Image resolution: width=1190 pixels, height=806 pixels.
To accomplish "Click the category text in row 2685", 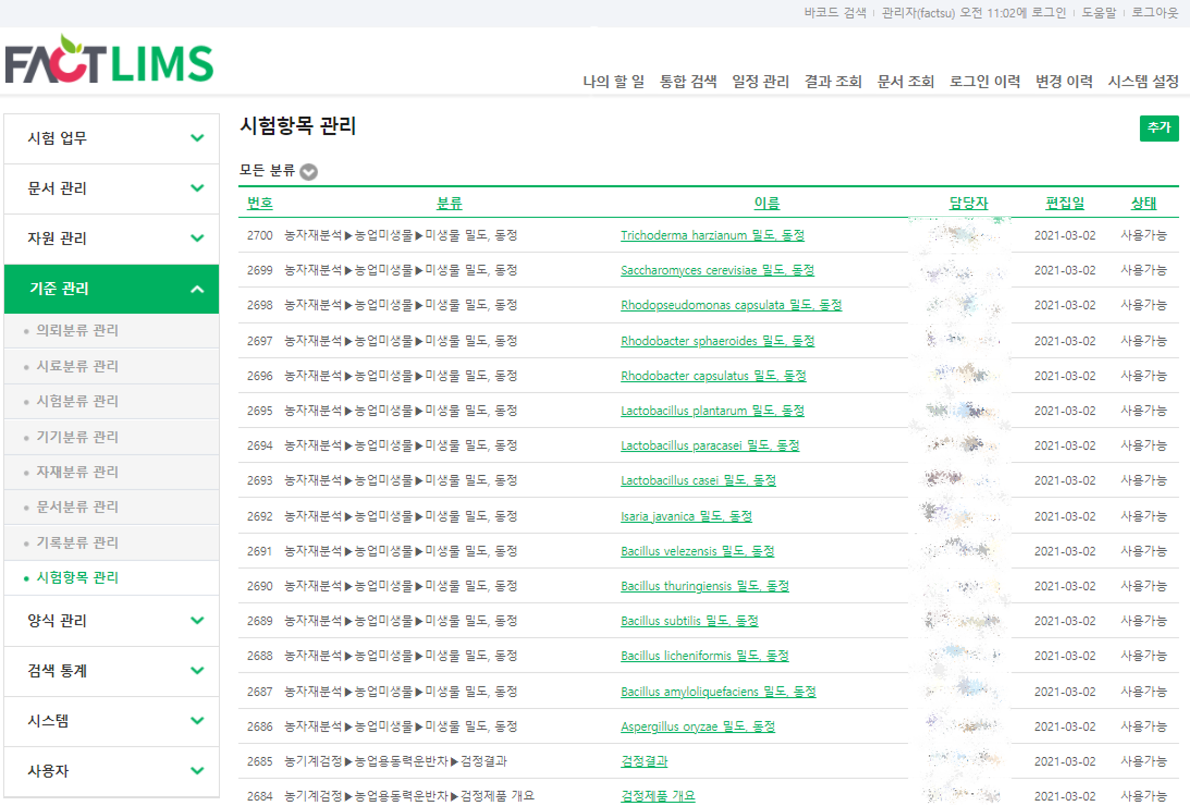I will (x=395, y=761).
